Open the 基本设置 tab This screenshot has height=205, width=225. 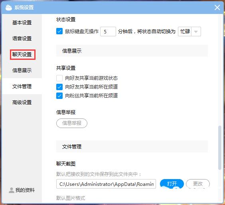(22, 22)
